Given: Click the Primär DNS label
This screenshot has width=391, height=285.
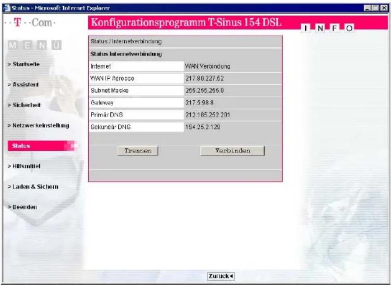Looking at the screenshot, I should [x=106, y=115].
